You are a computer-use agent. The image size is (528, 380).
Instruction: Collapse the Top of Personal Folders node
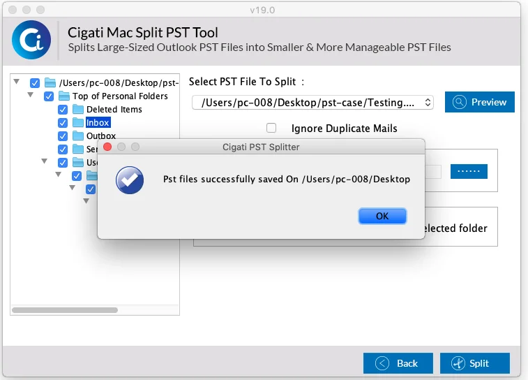click(30, 95)
